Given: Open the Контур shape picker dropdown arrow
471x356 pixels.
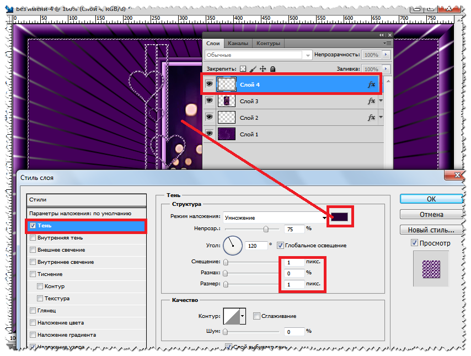Looking at the screenshot, I should coord(243,316).
